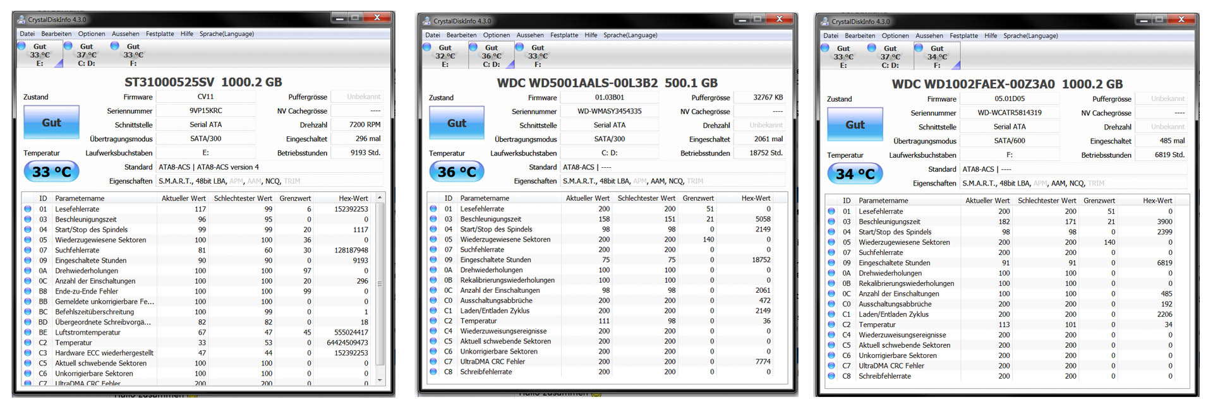The width and height of the screenshot is (1213, 409).
Task: Click Eingeschaltet value 485 mal
Action: coord(1161,141)
